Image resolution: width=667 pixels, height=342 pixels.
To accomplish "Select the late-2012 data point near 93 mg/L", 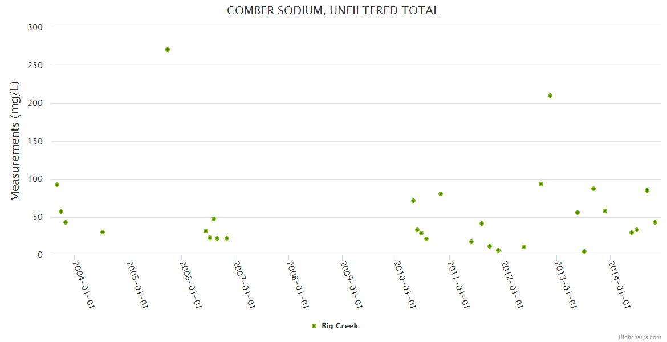I will (541, 184).
